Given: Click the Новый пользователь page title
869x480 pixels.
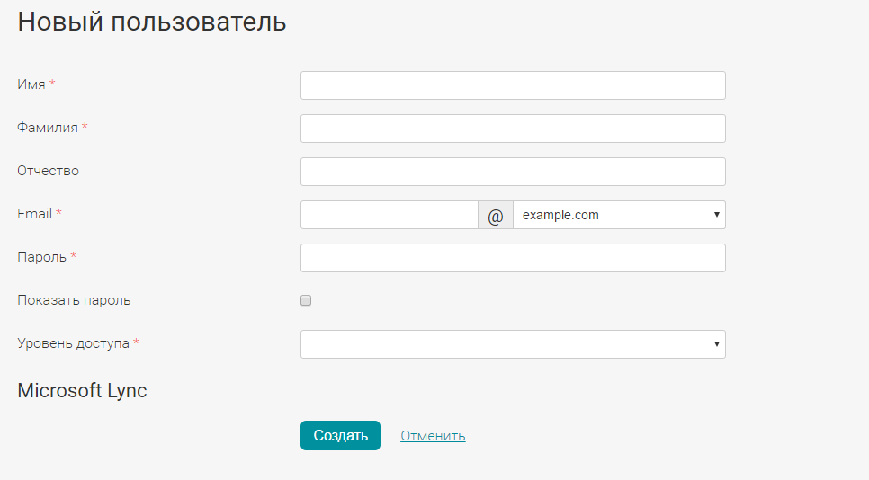Looking at the screenshot, I should 152,22.
